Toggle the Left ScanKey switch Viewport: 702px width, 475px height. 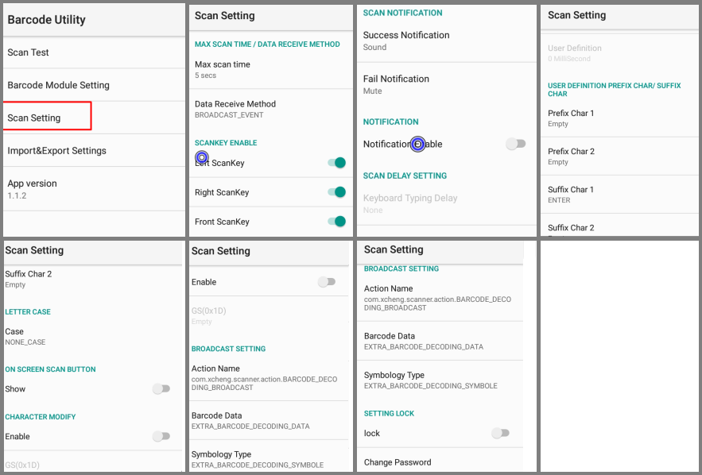pyautogui.click(x=336, y=163)
